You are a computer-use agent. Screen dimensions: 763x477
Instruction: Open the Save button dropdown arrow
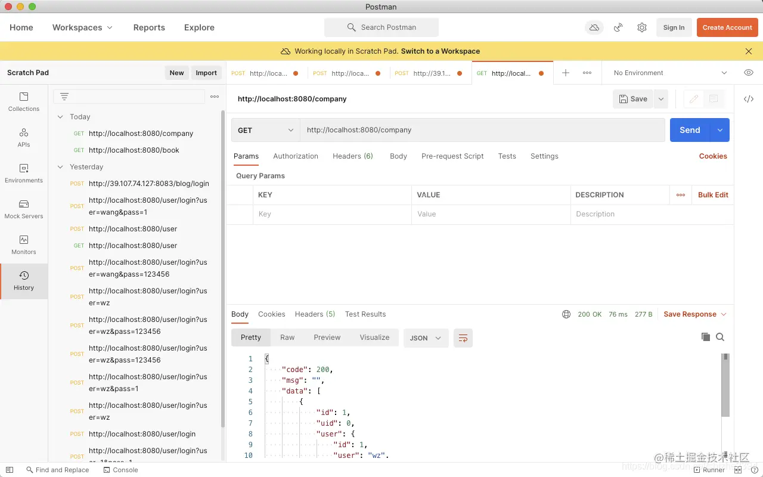(660, 99)
